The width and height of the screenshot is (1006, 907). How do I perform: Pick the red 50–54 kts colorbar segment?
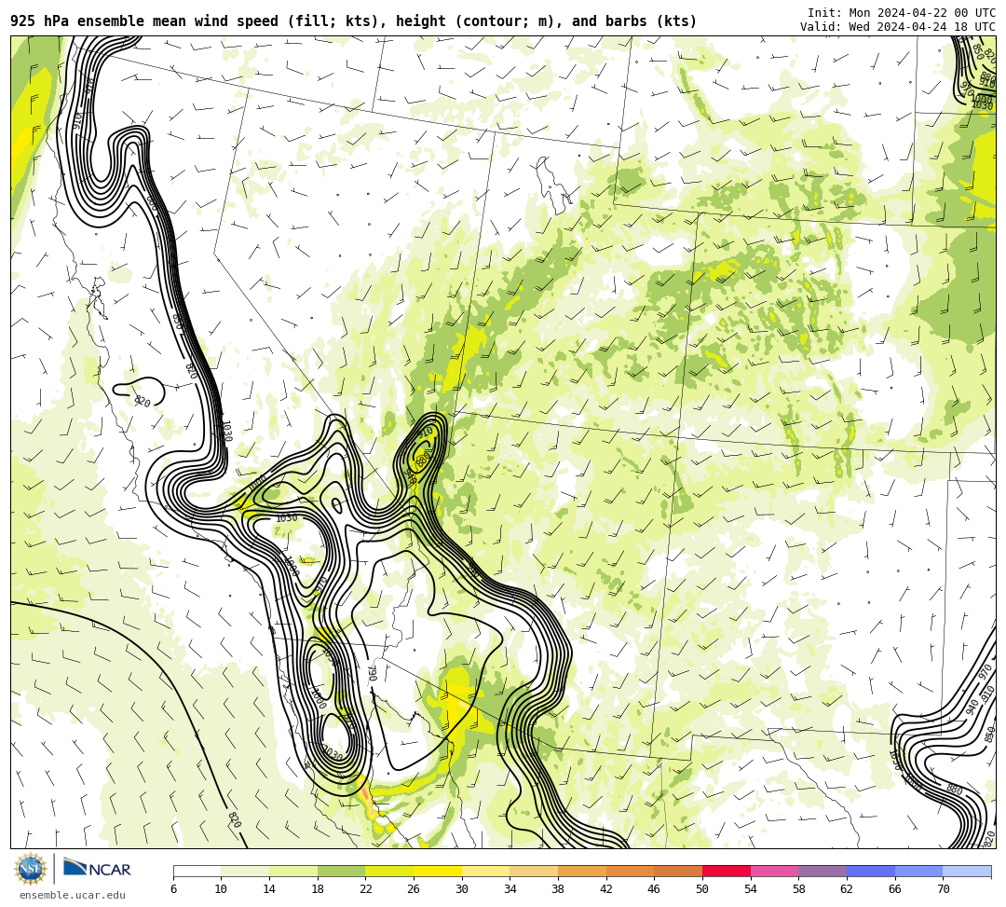(727, 871)
